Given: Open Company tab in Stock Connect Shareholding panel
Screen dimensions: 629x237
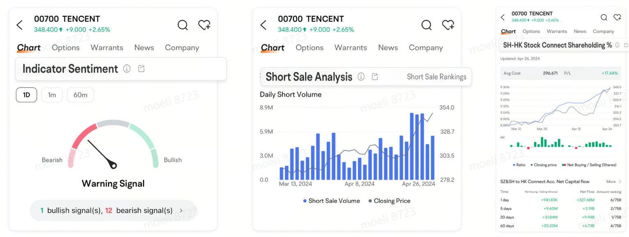Looking at the screenshot, I should tap(604, 31).
